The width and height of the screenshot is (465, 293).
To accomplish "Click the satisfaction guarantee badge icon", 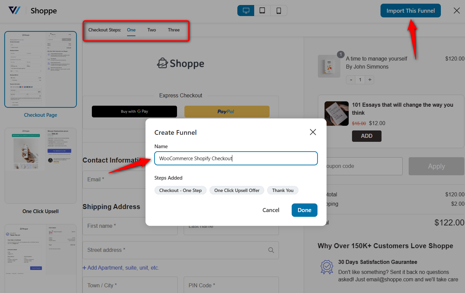I will 327,267.
